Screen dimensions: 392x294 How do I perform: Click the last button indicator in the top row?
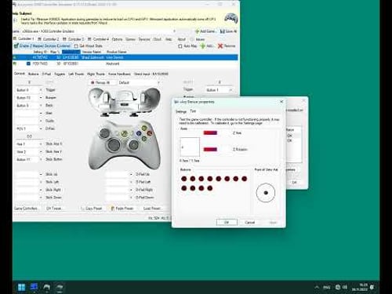pos(245,179)
